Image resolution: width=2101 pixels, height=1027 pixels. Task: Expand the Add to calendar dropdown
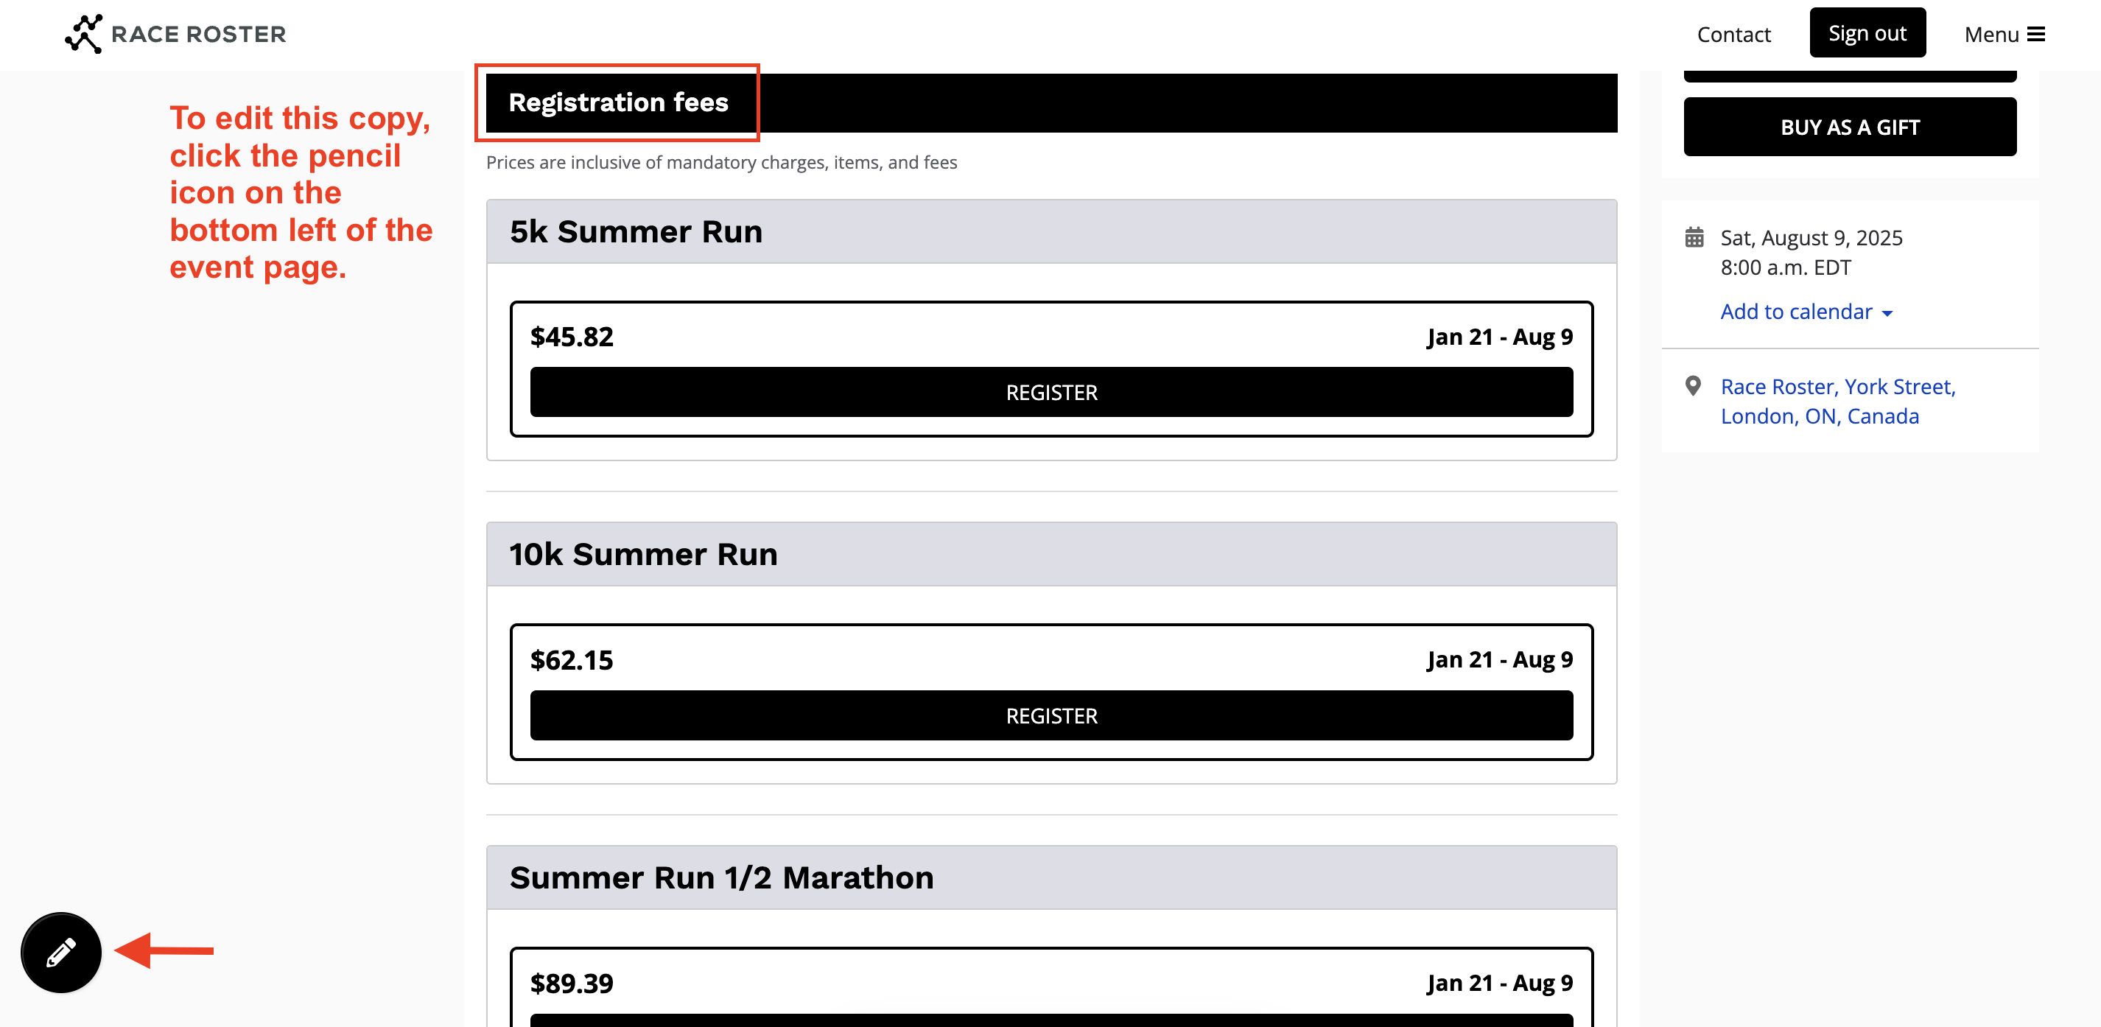pos(1806,312)
